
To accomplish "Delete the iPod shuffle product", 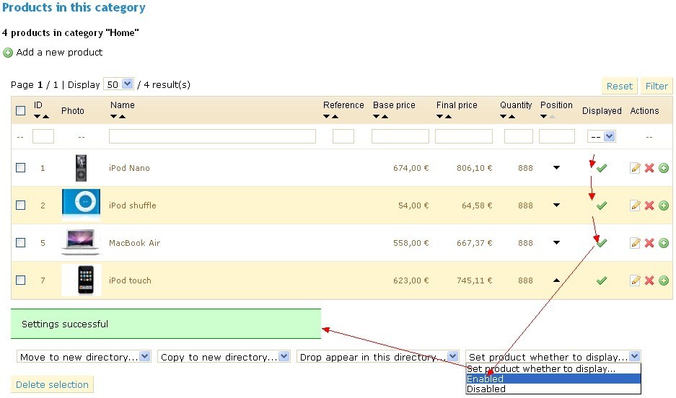I will (649, 205).
